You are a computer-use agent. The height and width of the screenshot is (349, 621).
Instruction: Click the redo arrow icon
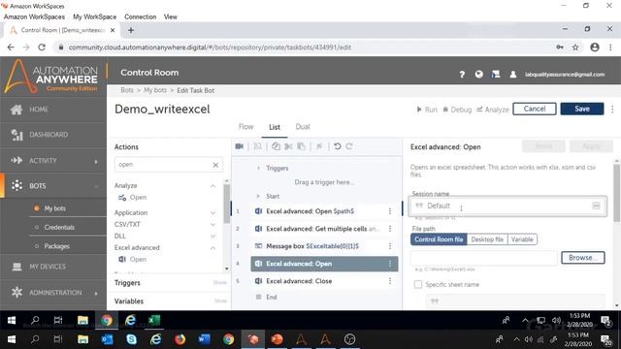[x=349, y=146]
